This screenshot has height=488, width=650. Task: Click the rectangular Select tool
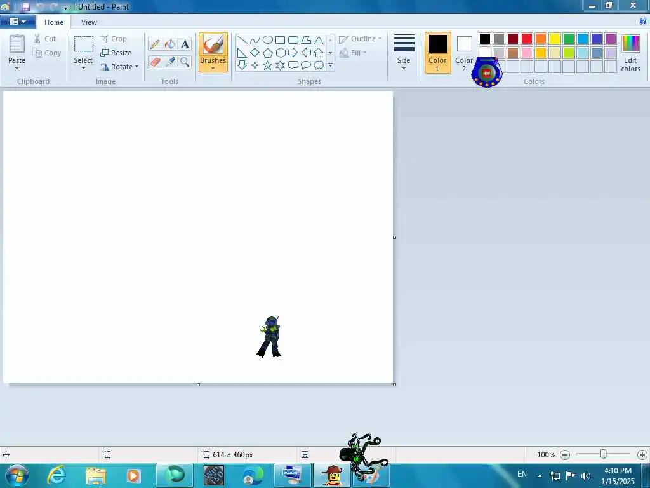click(x=83, y=44)
